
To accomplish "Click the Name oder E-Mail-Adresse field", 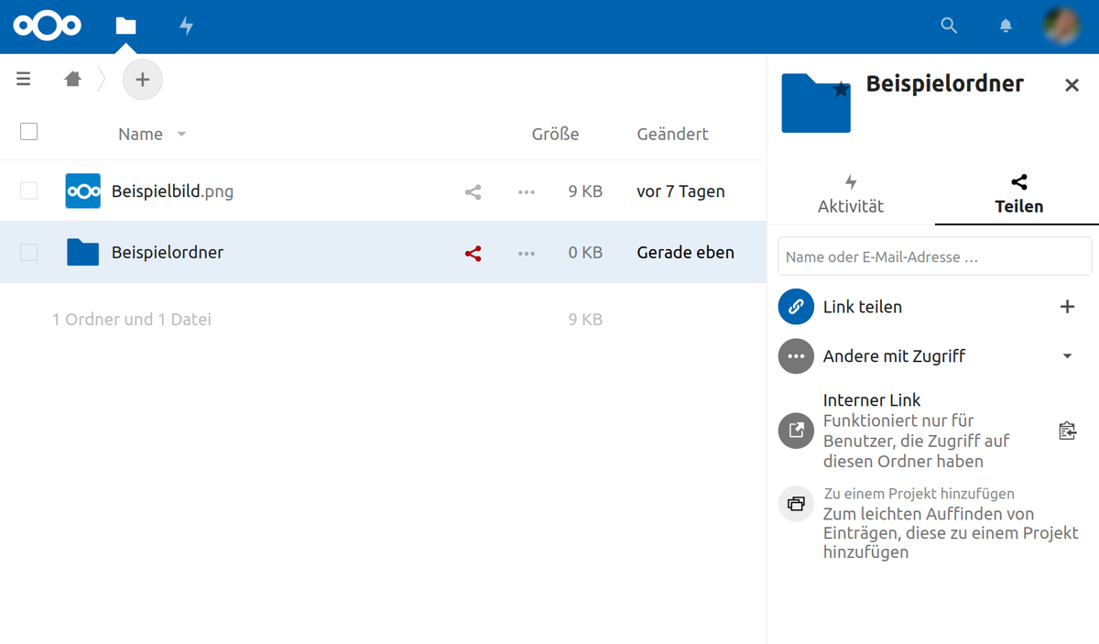I will click(x=934, y=257).
